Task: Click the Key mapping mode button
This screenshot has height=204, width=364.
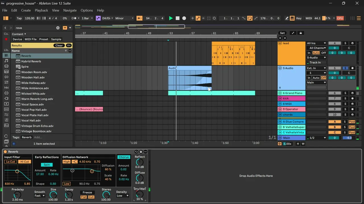Action: pyautogui.click(x=299, y=18)
